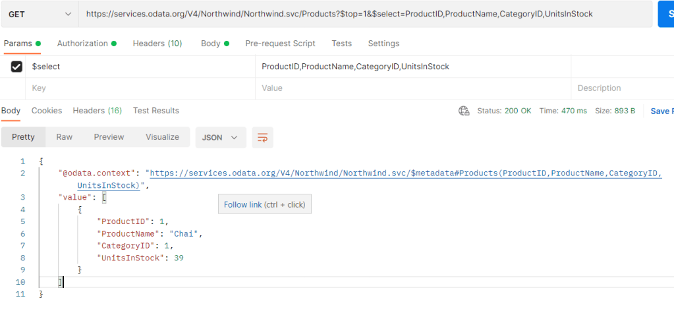Select the request Body tab
674x317 pixels.
(211, 43)
